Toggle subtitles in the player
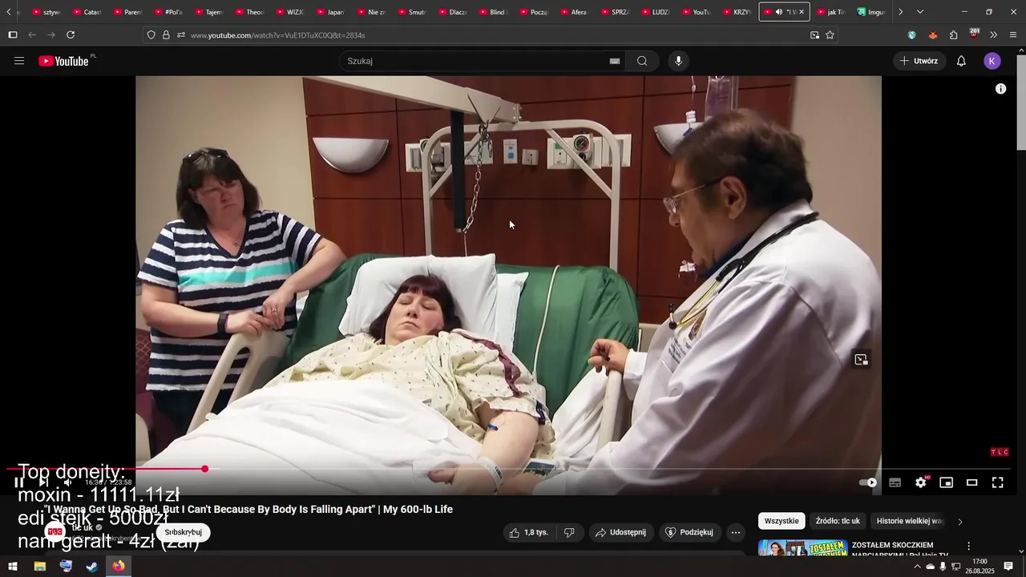This screenshot has height=577, width=1026. (895, 482)
